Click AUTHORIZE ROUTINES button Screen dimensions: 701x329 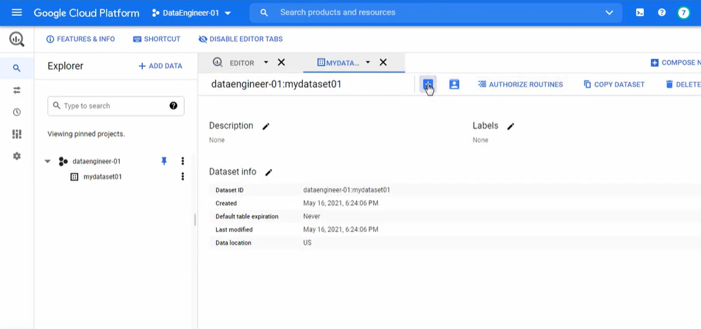click(520, 85)
